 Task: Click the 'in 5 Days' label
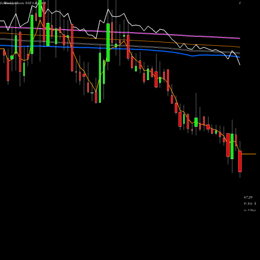click(x=250, y=210)
